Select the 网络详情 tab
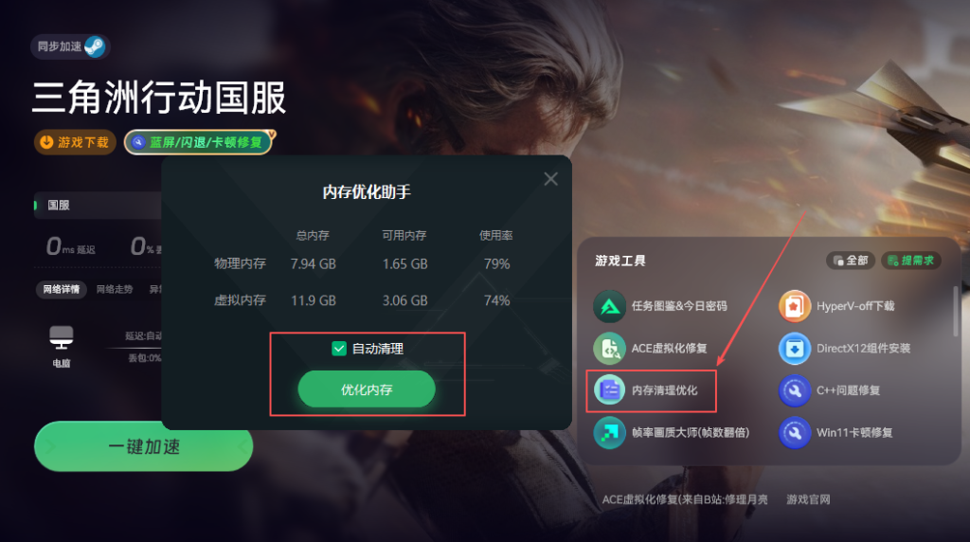970x542 pixels. (62, 289)
